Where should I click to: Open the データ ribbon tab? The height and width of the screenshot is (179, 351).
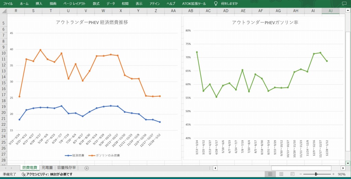111,3
